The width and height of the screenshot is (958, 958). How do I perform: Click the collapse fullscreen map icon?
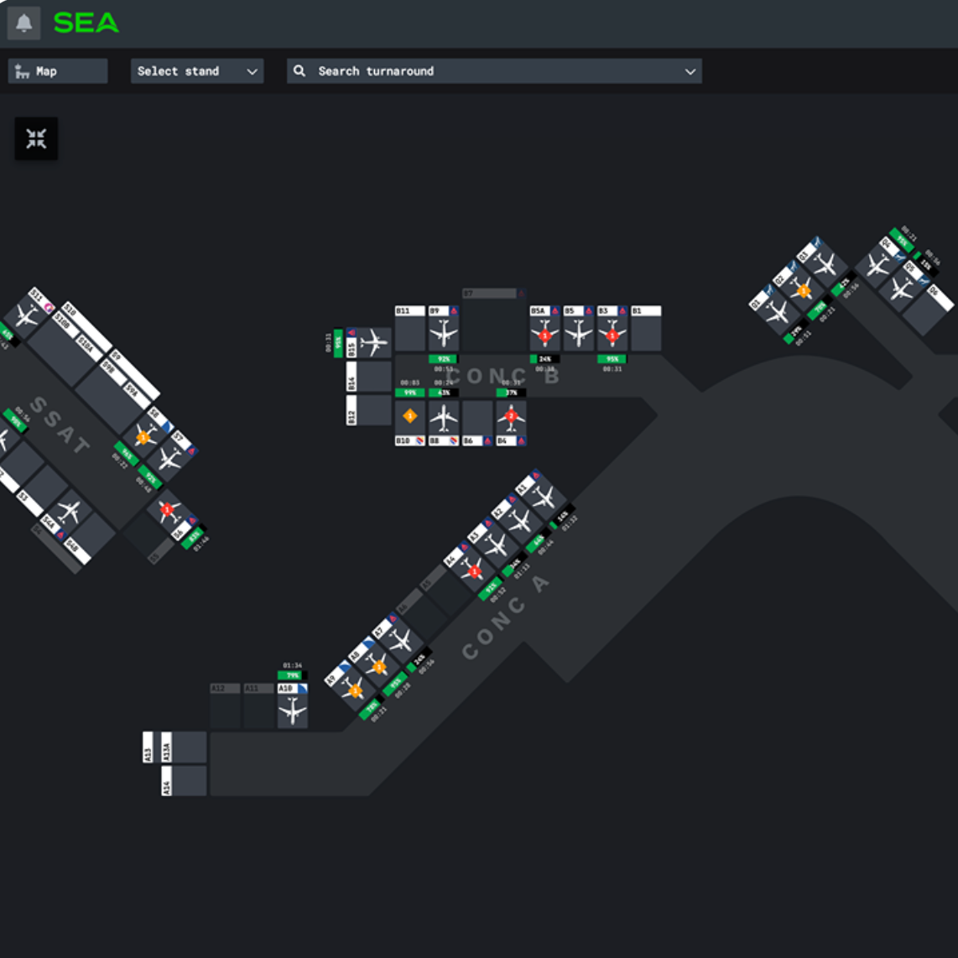tap(36, 138)
